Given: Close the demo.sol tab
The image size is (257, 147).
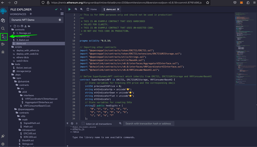Looking at the screenshot, I should point(118,9).
